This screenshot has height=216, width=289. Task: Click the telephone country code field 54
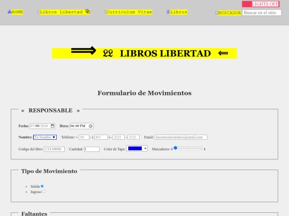click(84, 137)
